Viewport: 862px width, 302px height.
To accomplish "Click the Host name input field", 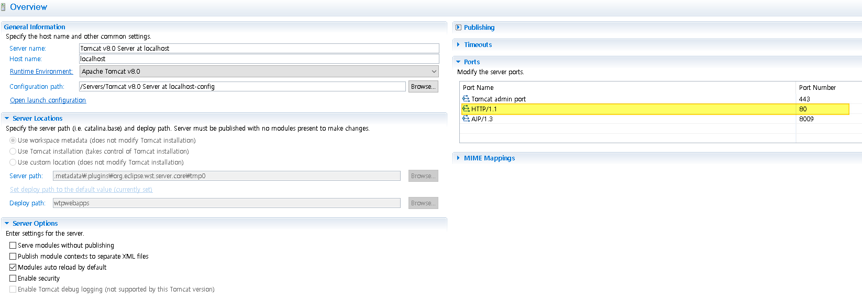I will (x=259, y=59).
